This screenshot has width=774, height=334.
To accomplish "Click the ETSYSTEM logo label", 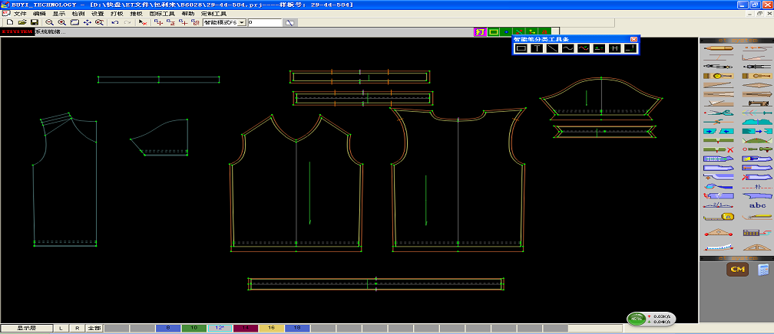I will click(x=17, y=31).
